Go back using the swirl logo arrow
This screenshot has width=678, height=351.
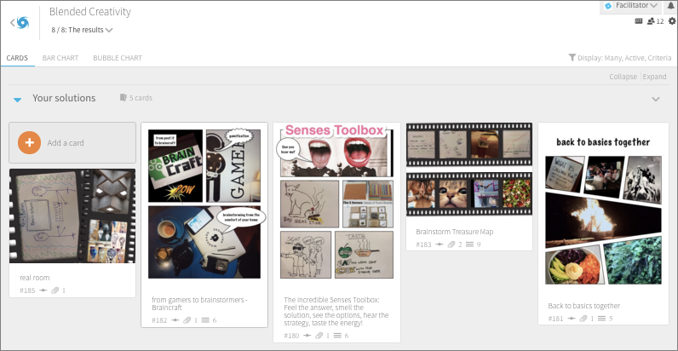tap(20, 22)
